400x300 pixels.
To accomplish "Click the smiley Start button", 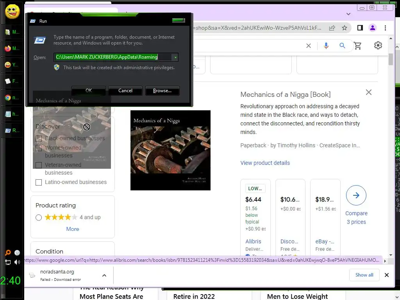I will pyautogui.click(x=12, y=11).
